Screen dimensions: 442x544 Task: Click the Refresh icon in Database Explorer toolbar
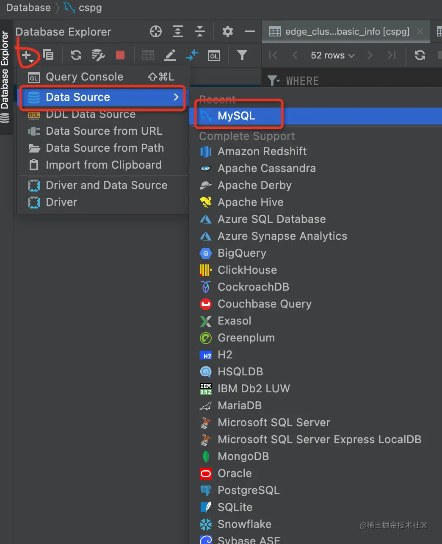[76, 55]
